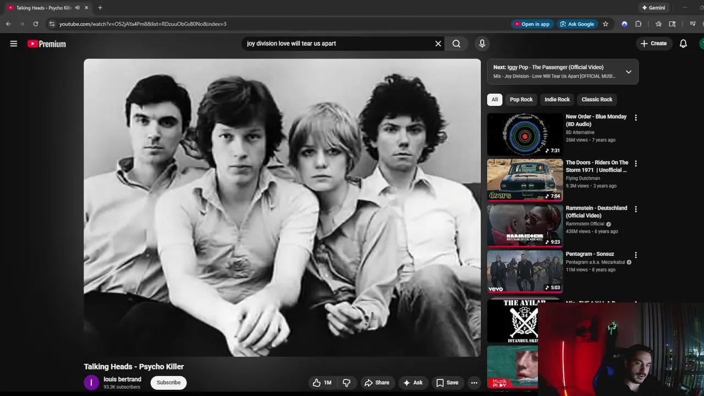Click the Pentagram - Sonsuz title
Viewport: 704px width, 396px height.
coord(590,254)
